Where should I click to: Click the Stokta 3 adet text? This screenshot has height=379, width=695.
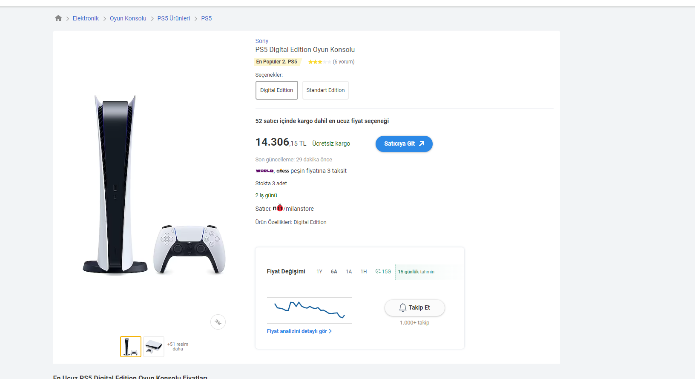pos(271,184)
